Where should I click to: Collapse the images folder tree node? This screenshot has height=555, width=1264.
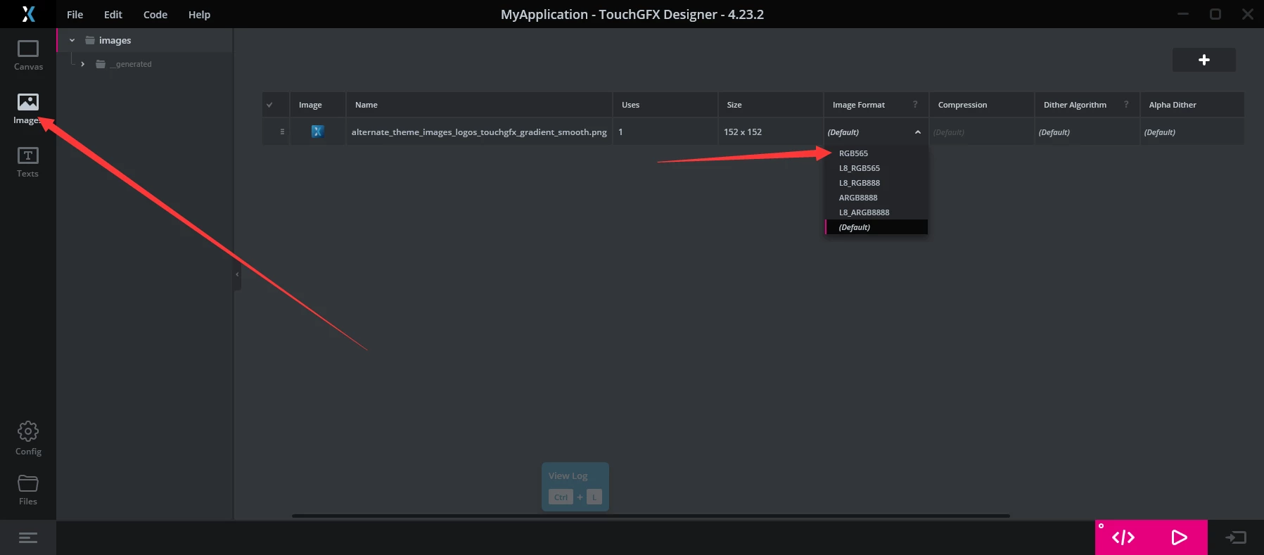click(x=72, y=40)
